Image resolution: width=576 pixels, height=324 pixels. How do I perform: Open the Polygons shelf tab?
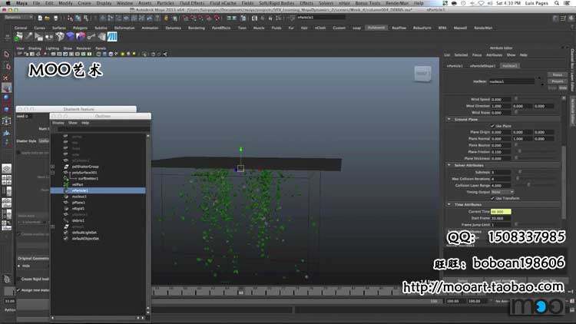click(80, 28)
